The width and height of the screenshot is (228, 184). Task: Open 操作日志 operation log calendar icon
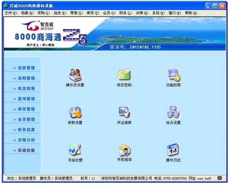173,150
